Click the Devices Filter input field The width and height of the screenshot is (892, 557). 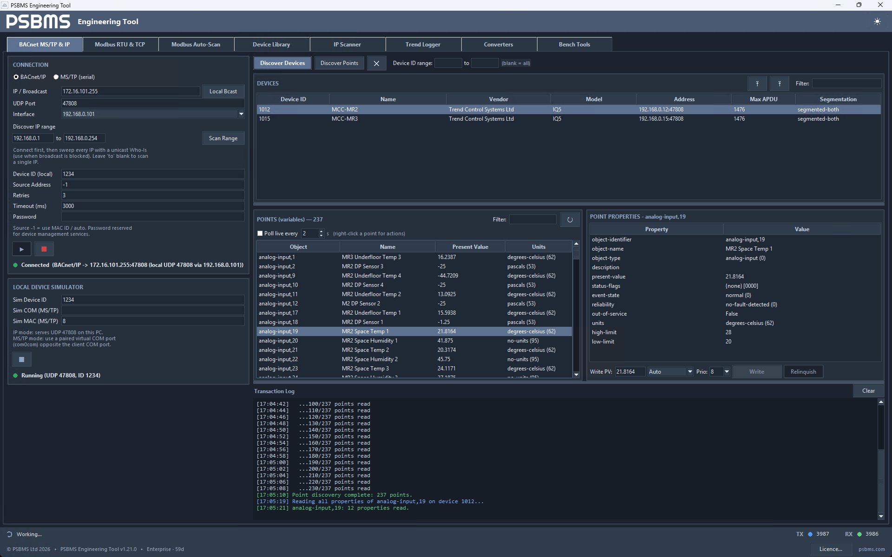point(846,84)
